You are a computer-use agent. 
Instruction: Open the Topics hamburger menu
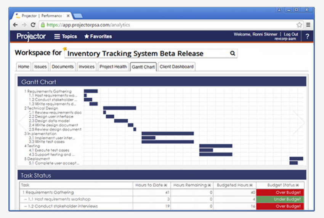65,37
